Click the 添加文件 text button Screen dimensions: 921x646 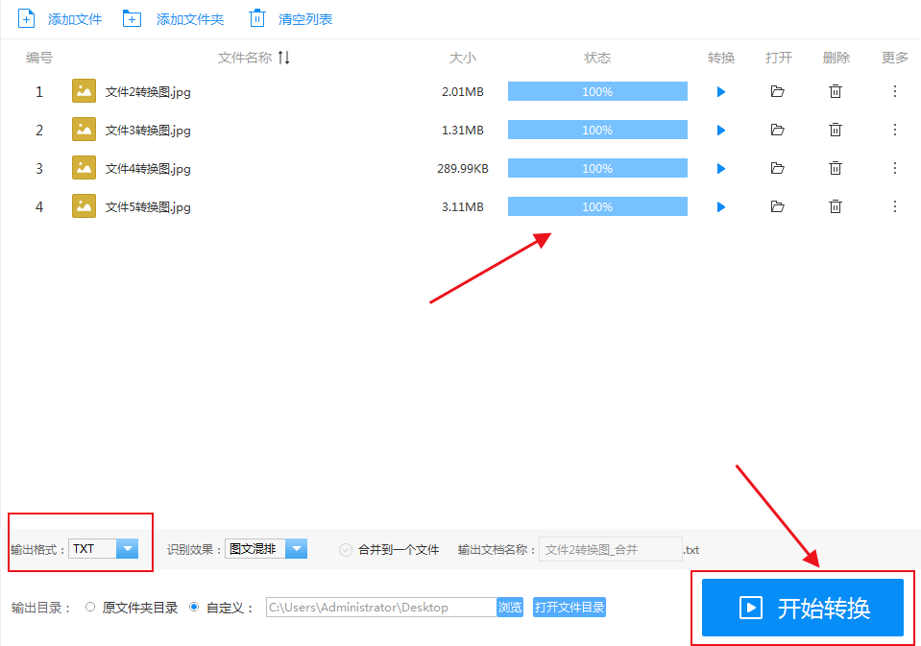75,19
